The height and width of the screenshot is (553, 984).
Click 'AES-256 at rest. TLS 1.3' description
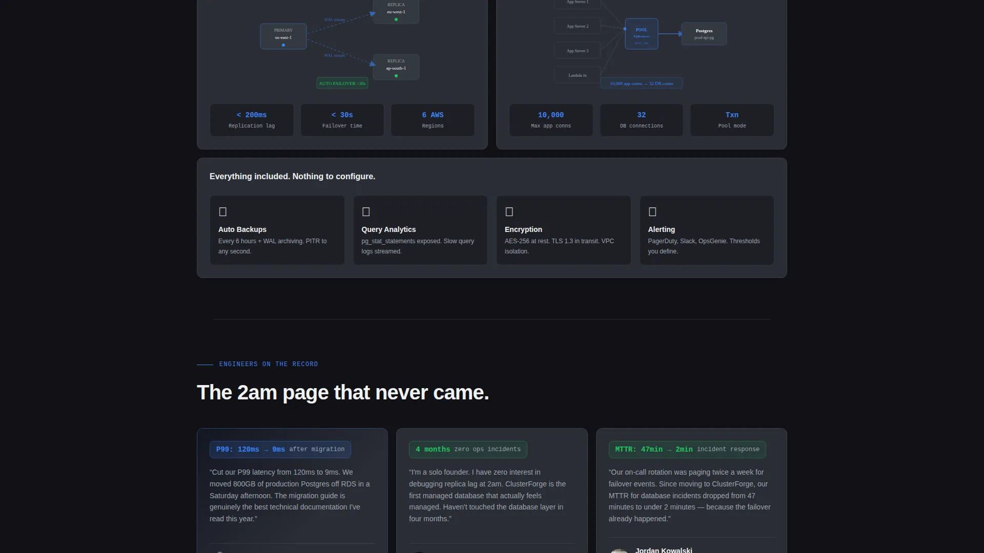click(559, 246)
